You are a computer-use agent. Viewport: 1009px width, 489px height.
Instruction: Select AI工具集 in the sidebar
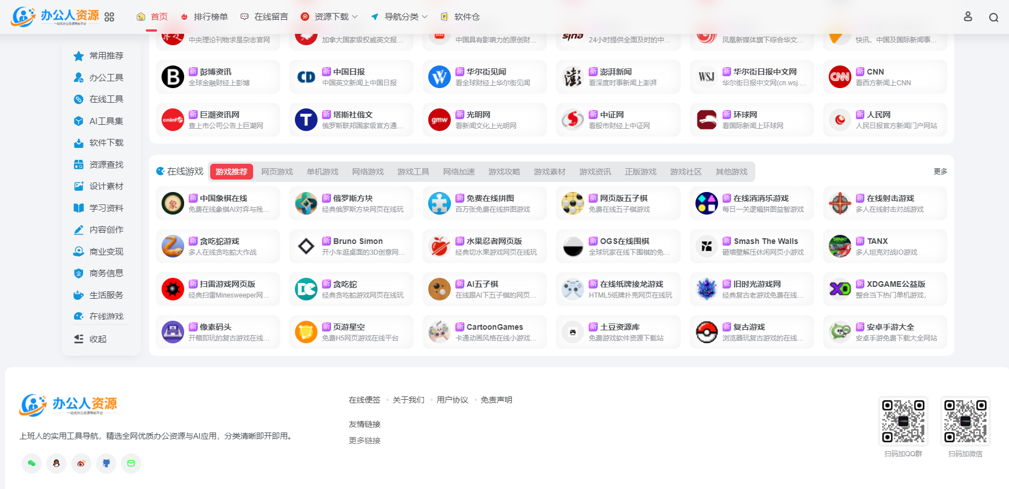tap(98, 121)
